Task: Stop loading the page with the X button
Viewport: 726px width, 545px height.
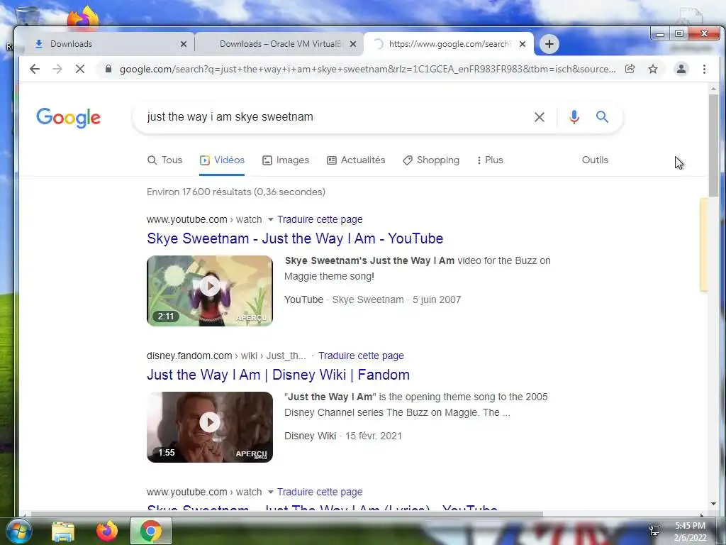Action: click(x=79, y=69)
